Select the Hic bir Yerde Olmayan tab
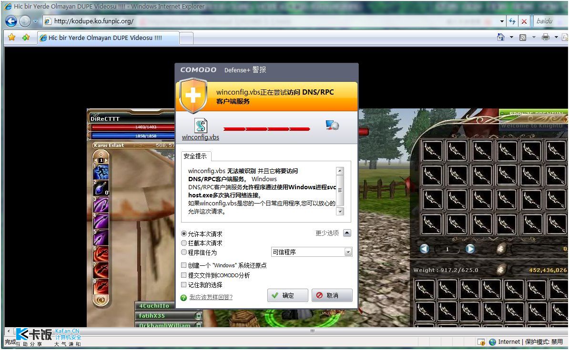569x350 pixels. point(108,38)
